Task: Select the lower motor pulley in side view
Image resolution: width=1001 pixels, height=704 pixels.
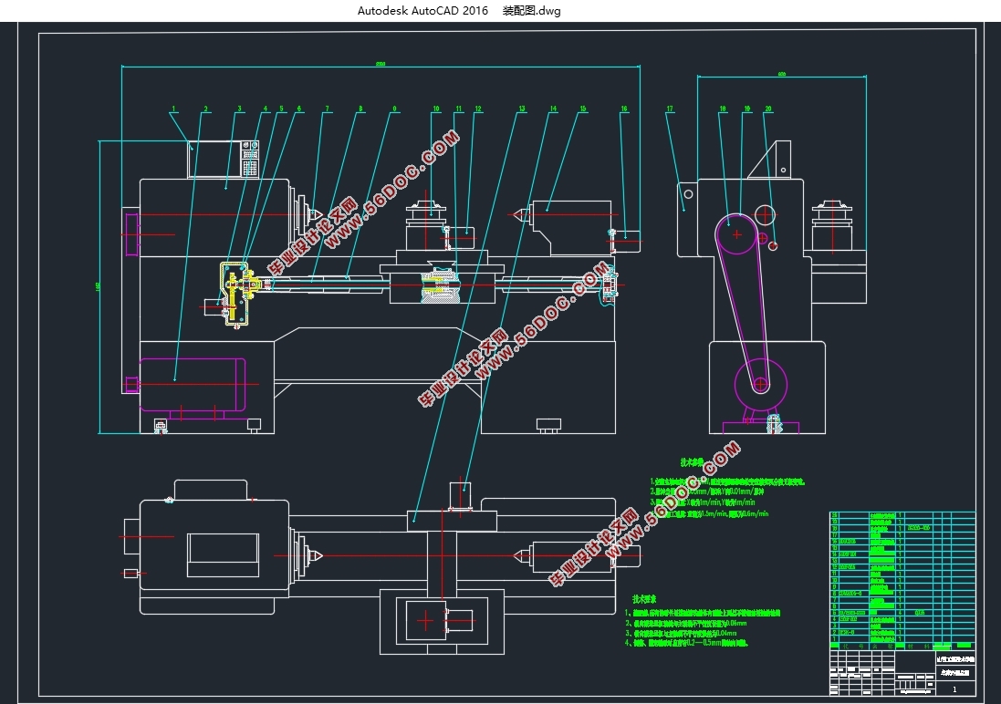Action: (759, 384)
